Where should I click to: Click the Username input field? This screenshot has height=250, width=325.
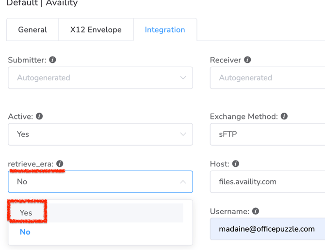click(x=267, y=229)
